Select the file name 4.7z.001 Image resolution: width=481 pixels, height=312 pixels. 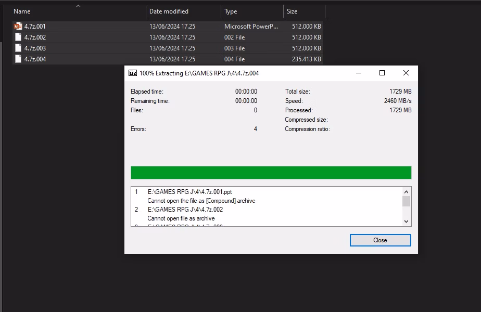(x=35, y=27)
